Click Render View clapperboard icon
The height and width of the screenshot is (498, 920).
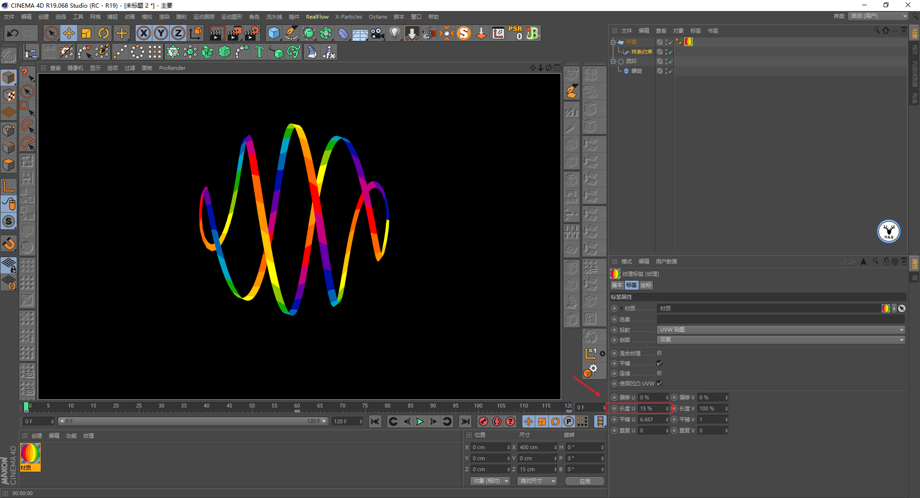[x=217, y=33]
